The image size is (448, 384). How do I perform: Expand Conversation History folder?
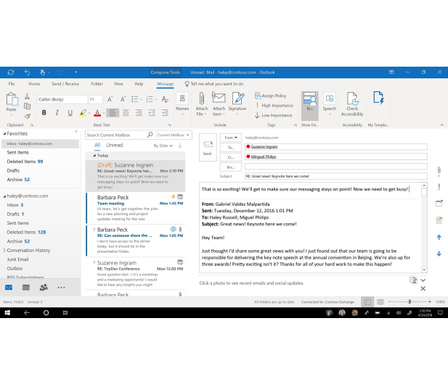(4, 250)
